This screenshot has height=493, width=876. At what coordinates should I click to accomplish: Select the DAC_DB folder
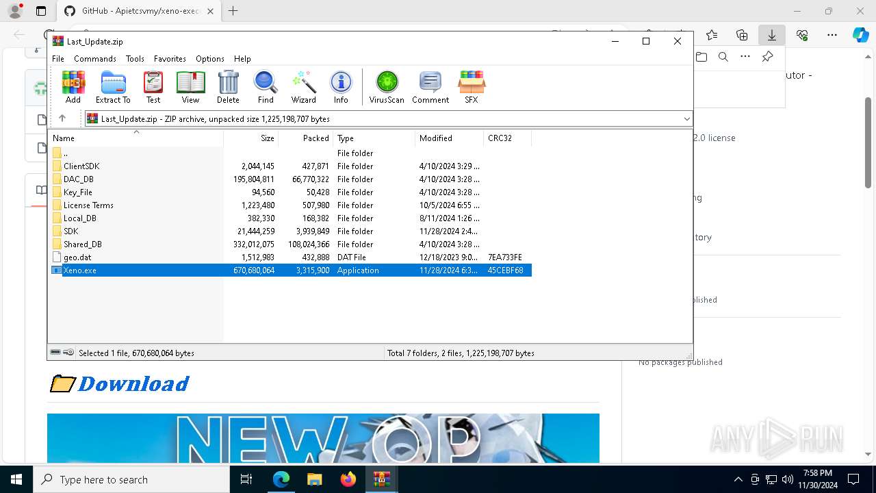pos(290,179)
